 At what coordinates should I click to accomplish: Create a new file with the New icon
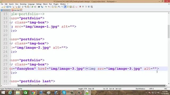coord(2,7)
